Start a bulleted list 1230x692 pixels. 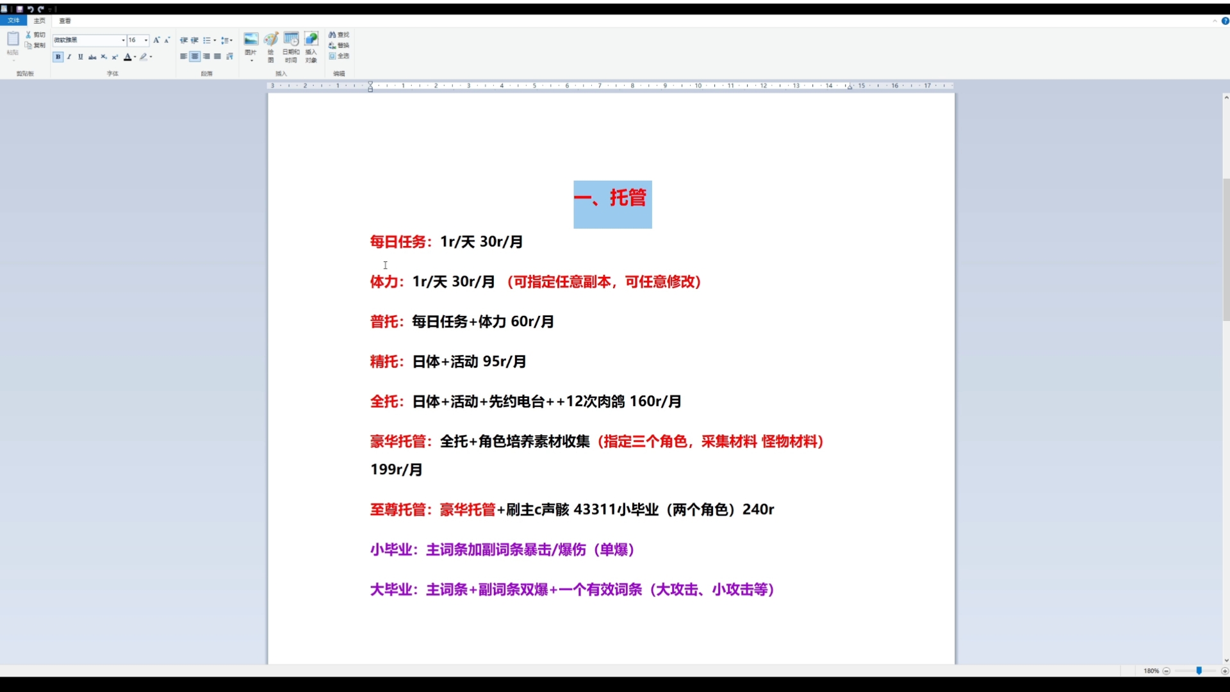[x=207, y=40]
